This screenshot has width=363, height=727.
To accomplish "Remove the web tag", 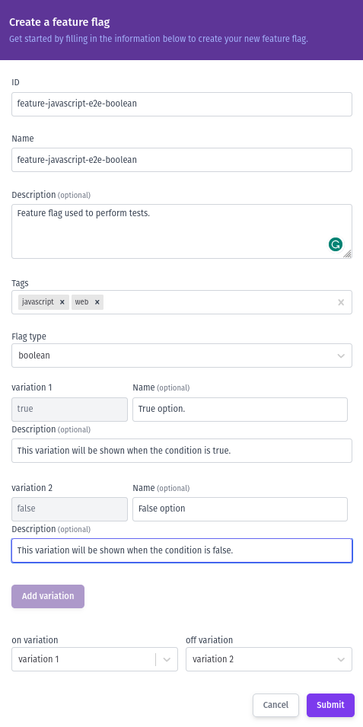I will (97, 302).
